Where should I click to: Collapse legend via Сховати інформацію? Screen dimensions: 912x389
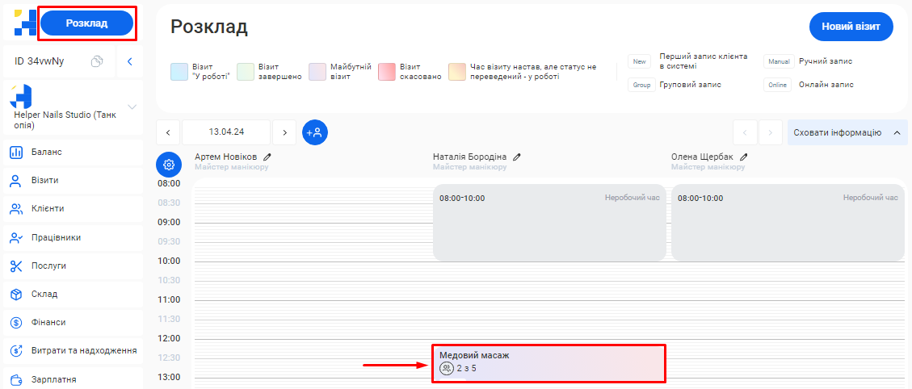[x=847, y=132]
